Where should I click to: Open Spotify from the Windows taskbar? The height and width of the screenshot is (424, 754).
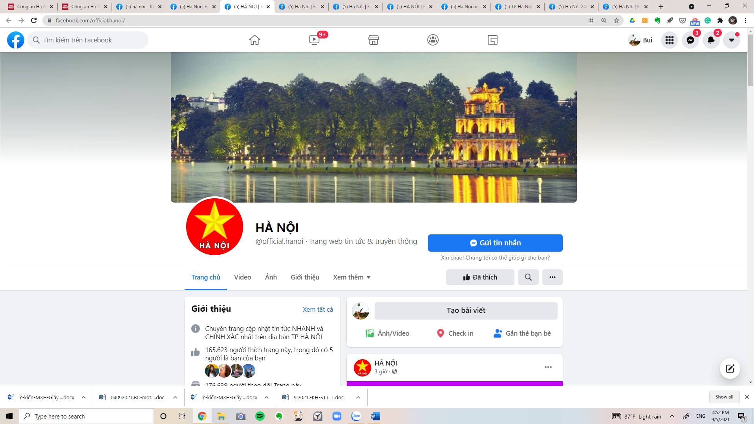click(x=260, y=416)
